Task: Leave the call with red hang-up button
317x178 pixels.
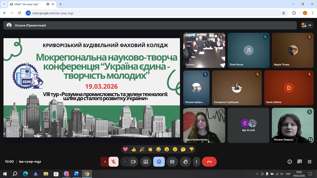Action: coord(209,161)
